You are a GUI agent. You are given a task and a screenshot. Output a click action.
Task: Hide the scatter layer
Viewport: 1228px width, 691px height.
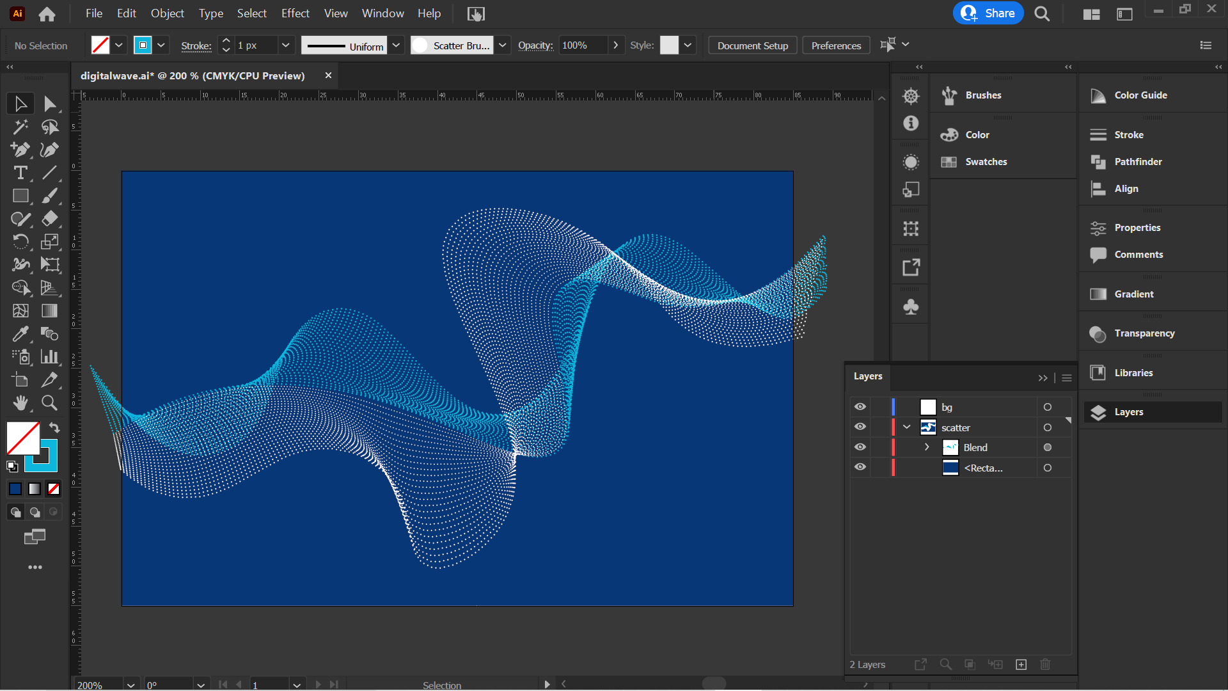(860, 427)
